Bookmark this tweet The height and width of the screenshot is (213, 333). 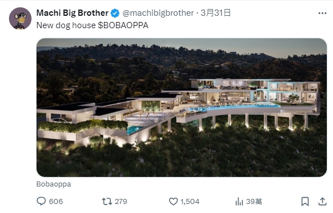305,201
